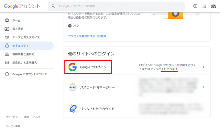Open the ユーザー情報 footer link
The image size is (220, 131).
(13, 126)
